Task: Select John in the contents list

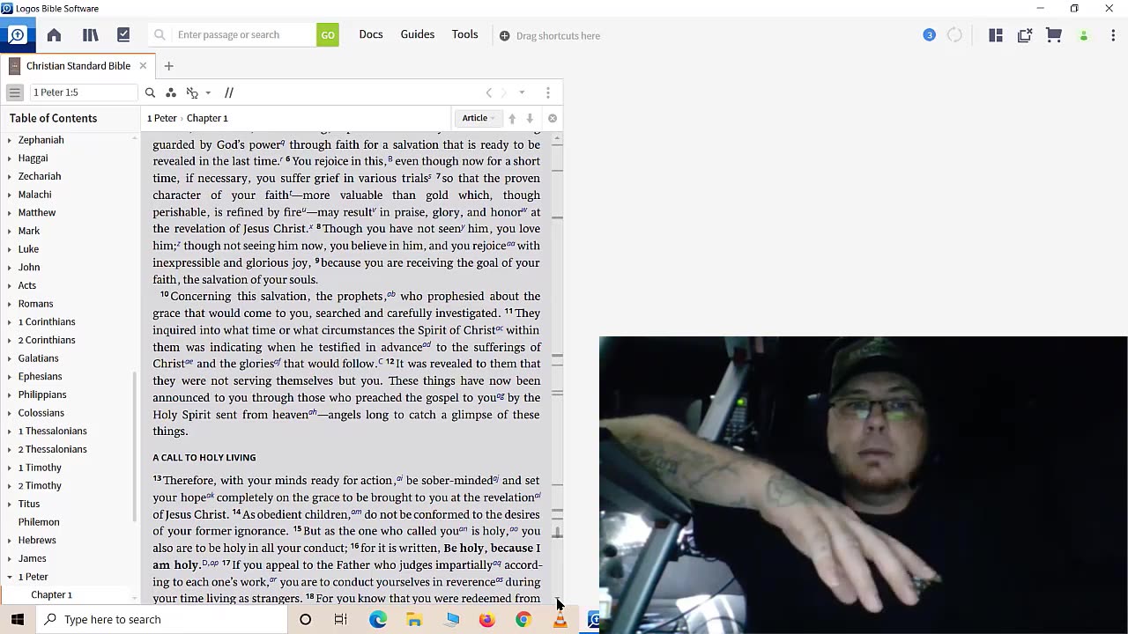Action: pyautogui.click(x=29, y=267)
